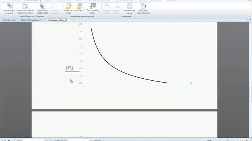Image resolution: width=252 pixels, height=141 pixels.
Task: Open the document tab list arrow
Action: click(247, 20)
